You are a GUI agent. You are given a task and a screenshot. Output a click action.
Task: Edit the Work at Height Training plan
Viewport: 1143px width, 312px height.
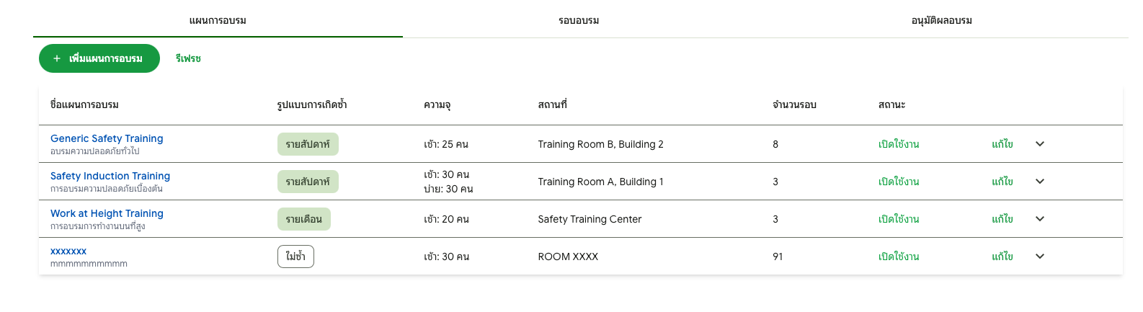pyautogui.click(x=1002, y=219)
